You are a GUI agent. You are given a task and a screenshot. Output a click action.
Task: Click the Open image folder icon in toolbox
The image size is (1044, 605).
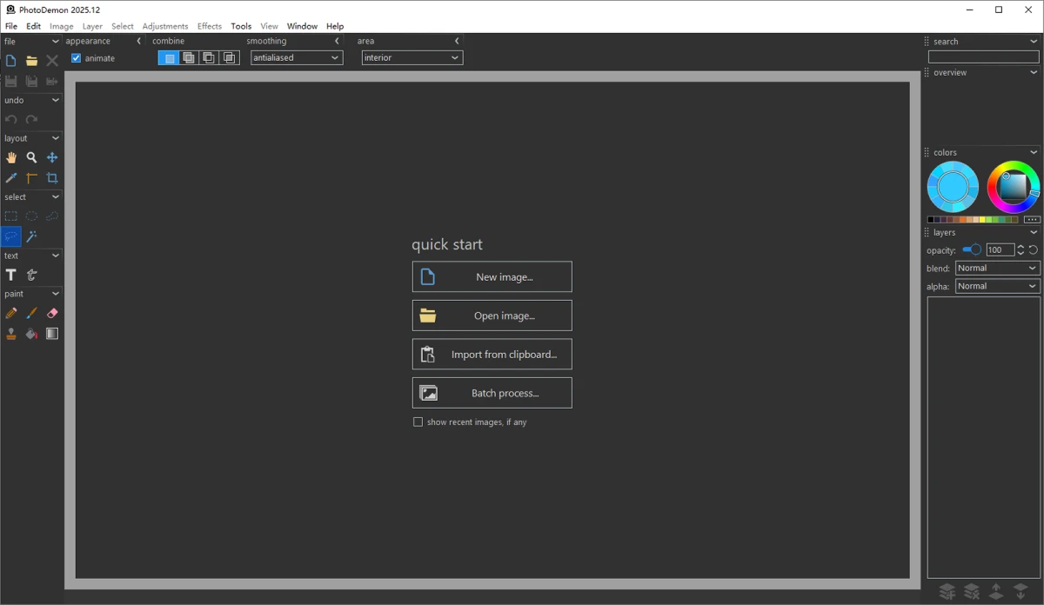(x=31, y=61)
